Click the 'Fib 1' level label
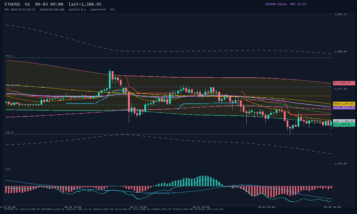Image resolution: width=357 pixels, height=214 pixels. (9, 56)
